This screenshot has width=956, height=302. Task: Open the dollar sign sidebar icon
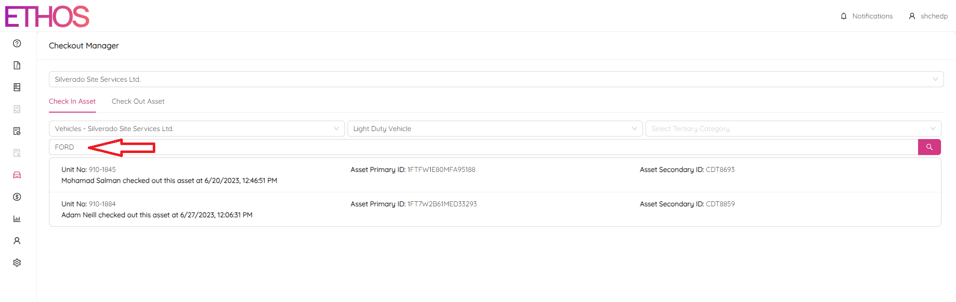[17, 197]
